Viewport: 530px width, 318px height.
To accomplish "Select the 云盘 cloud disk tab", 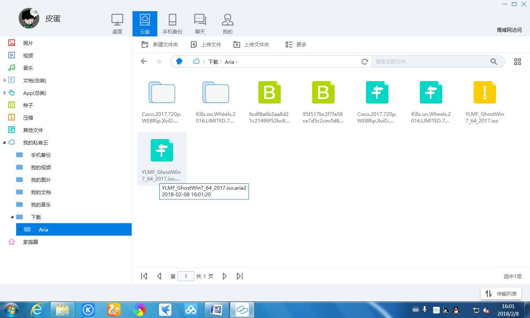I will click(x=145, y=24).
